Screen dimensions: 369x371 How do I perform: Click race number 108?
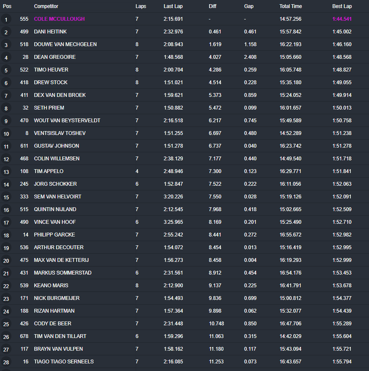(x=24, y=171)
